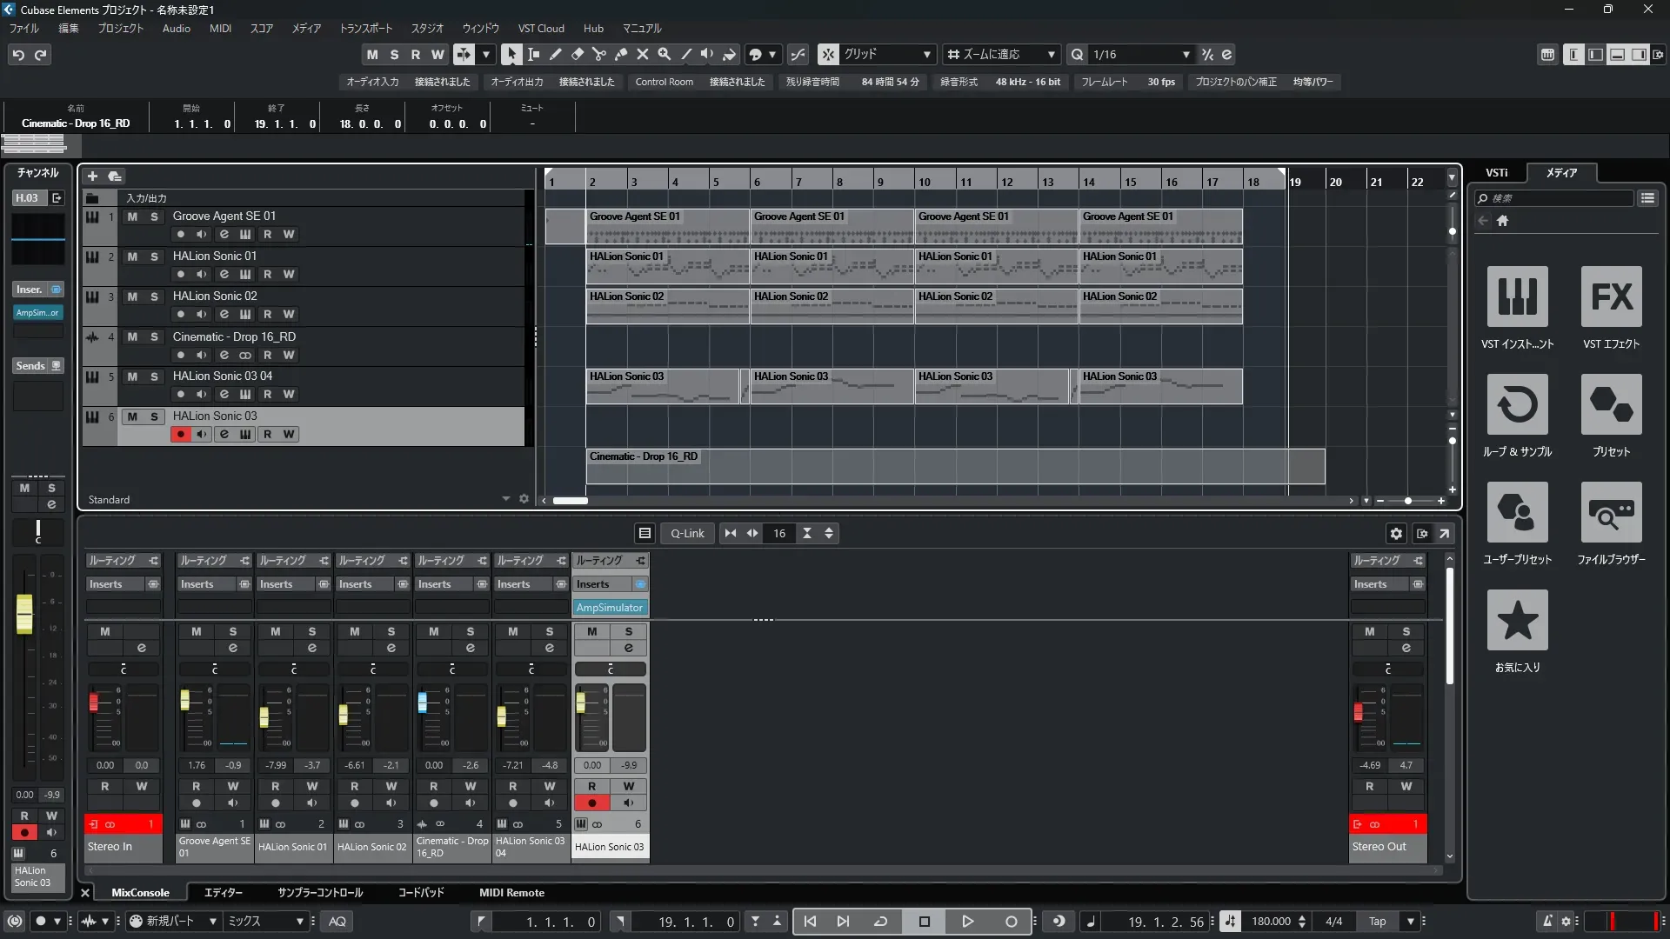This screenshot has width=1670, height=939.
Task: Select the Scissors split tool
Action: [598, 54]
